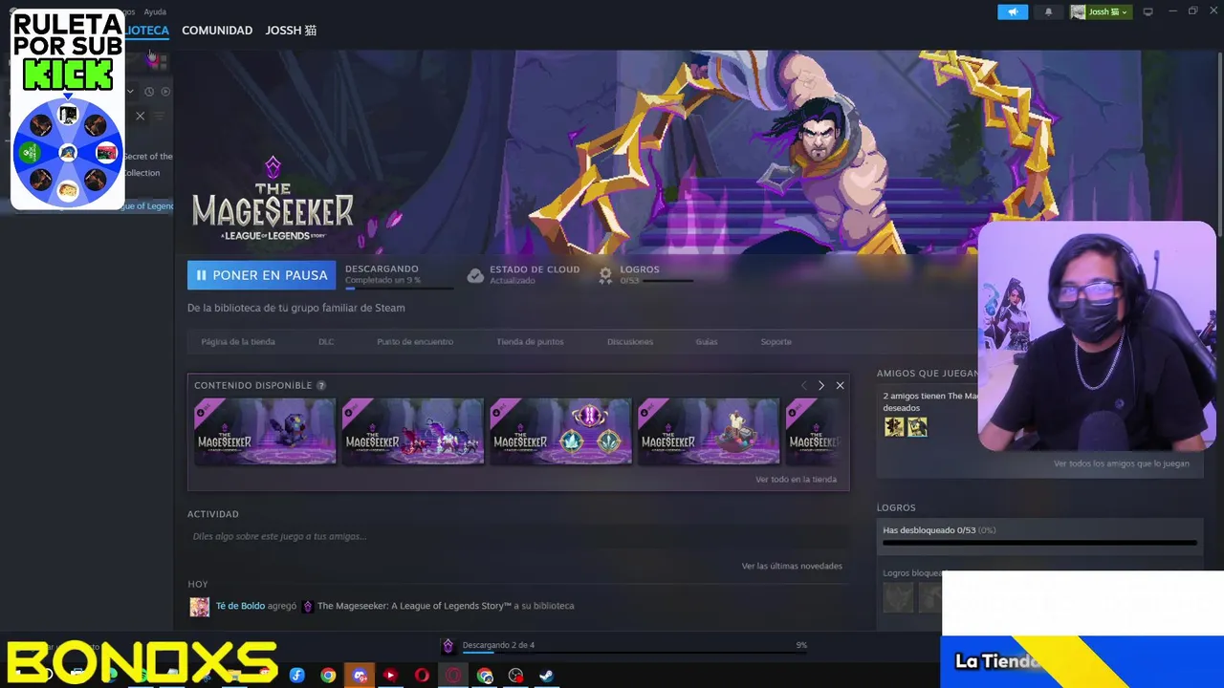The width and height of the screenshot is (1224, 688).
Task: Toggle ready-to-play filter in sidebar
Action: (165, 92)
